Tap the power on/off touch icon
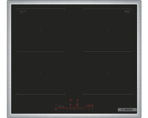 click(56, 110)
